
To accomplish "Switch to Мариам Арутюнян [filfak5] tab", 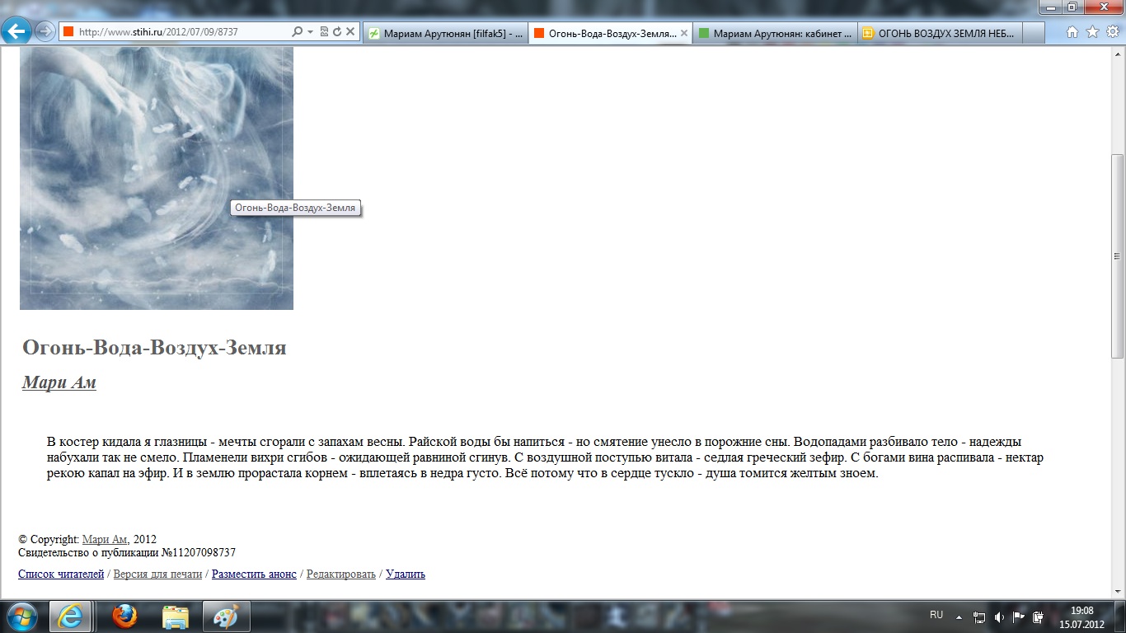I will 446,33.
